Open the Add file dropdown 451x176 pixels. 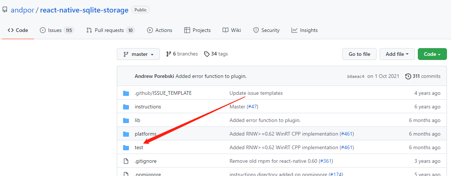click(x=397, y=54)
